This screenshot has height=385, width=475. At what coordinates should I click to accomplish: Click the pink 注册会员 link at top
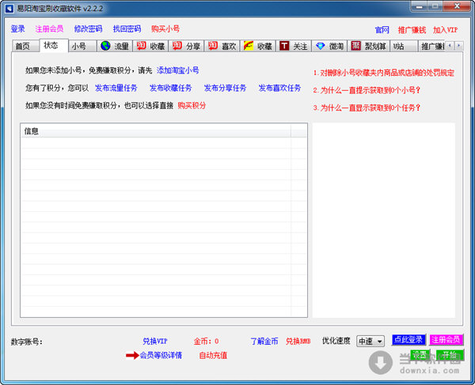point(49,29)
